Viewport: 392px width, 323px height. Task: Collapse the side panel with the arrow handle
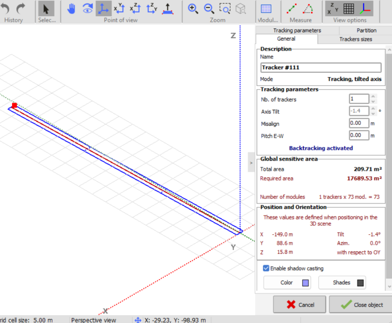pyautogui.click(x=251, y=163)
